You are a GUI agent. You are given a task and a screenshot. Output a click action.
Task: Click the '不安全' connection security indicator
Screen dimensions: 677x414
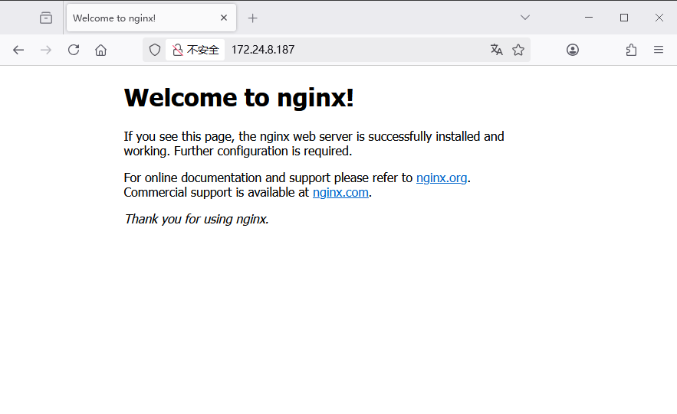pos(196,50)
